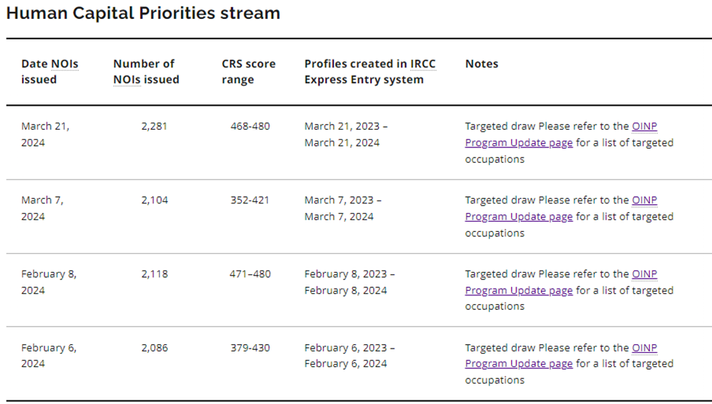
Task: Click the CRS score range column header
Action: coord(248,71)
